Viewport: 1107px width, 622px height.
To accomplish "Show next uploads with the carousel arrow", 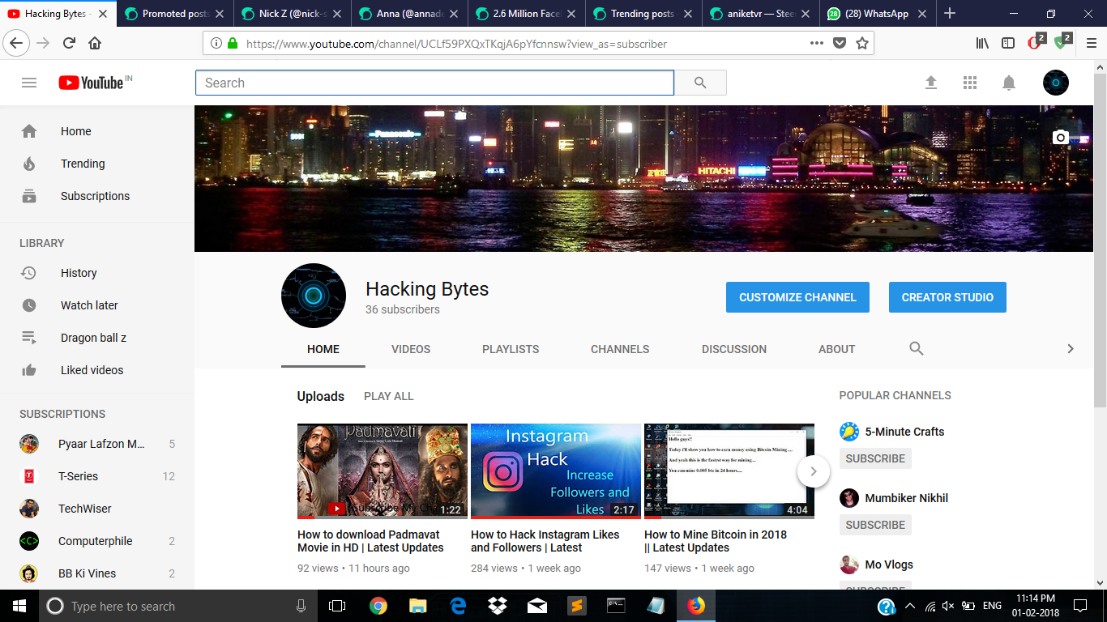I will tap(814, 471).
